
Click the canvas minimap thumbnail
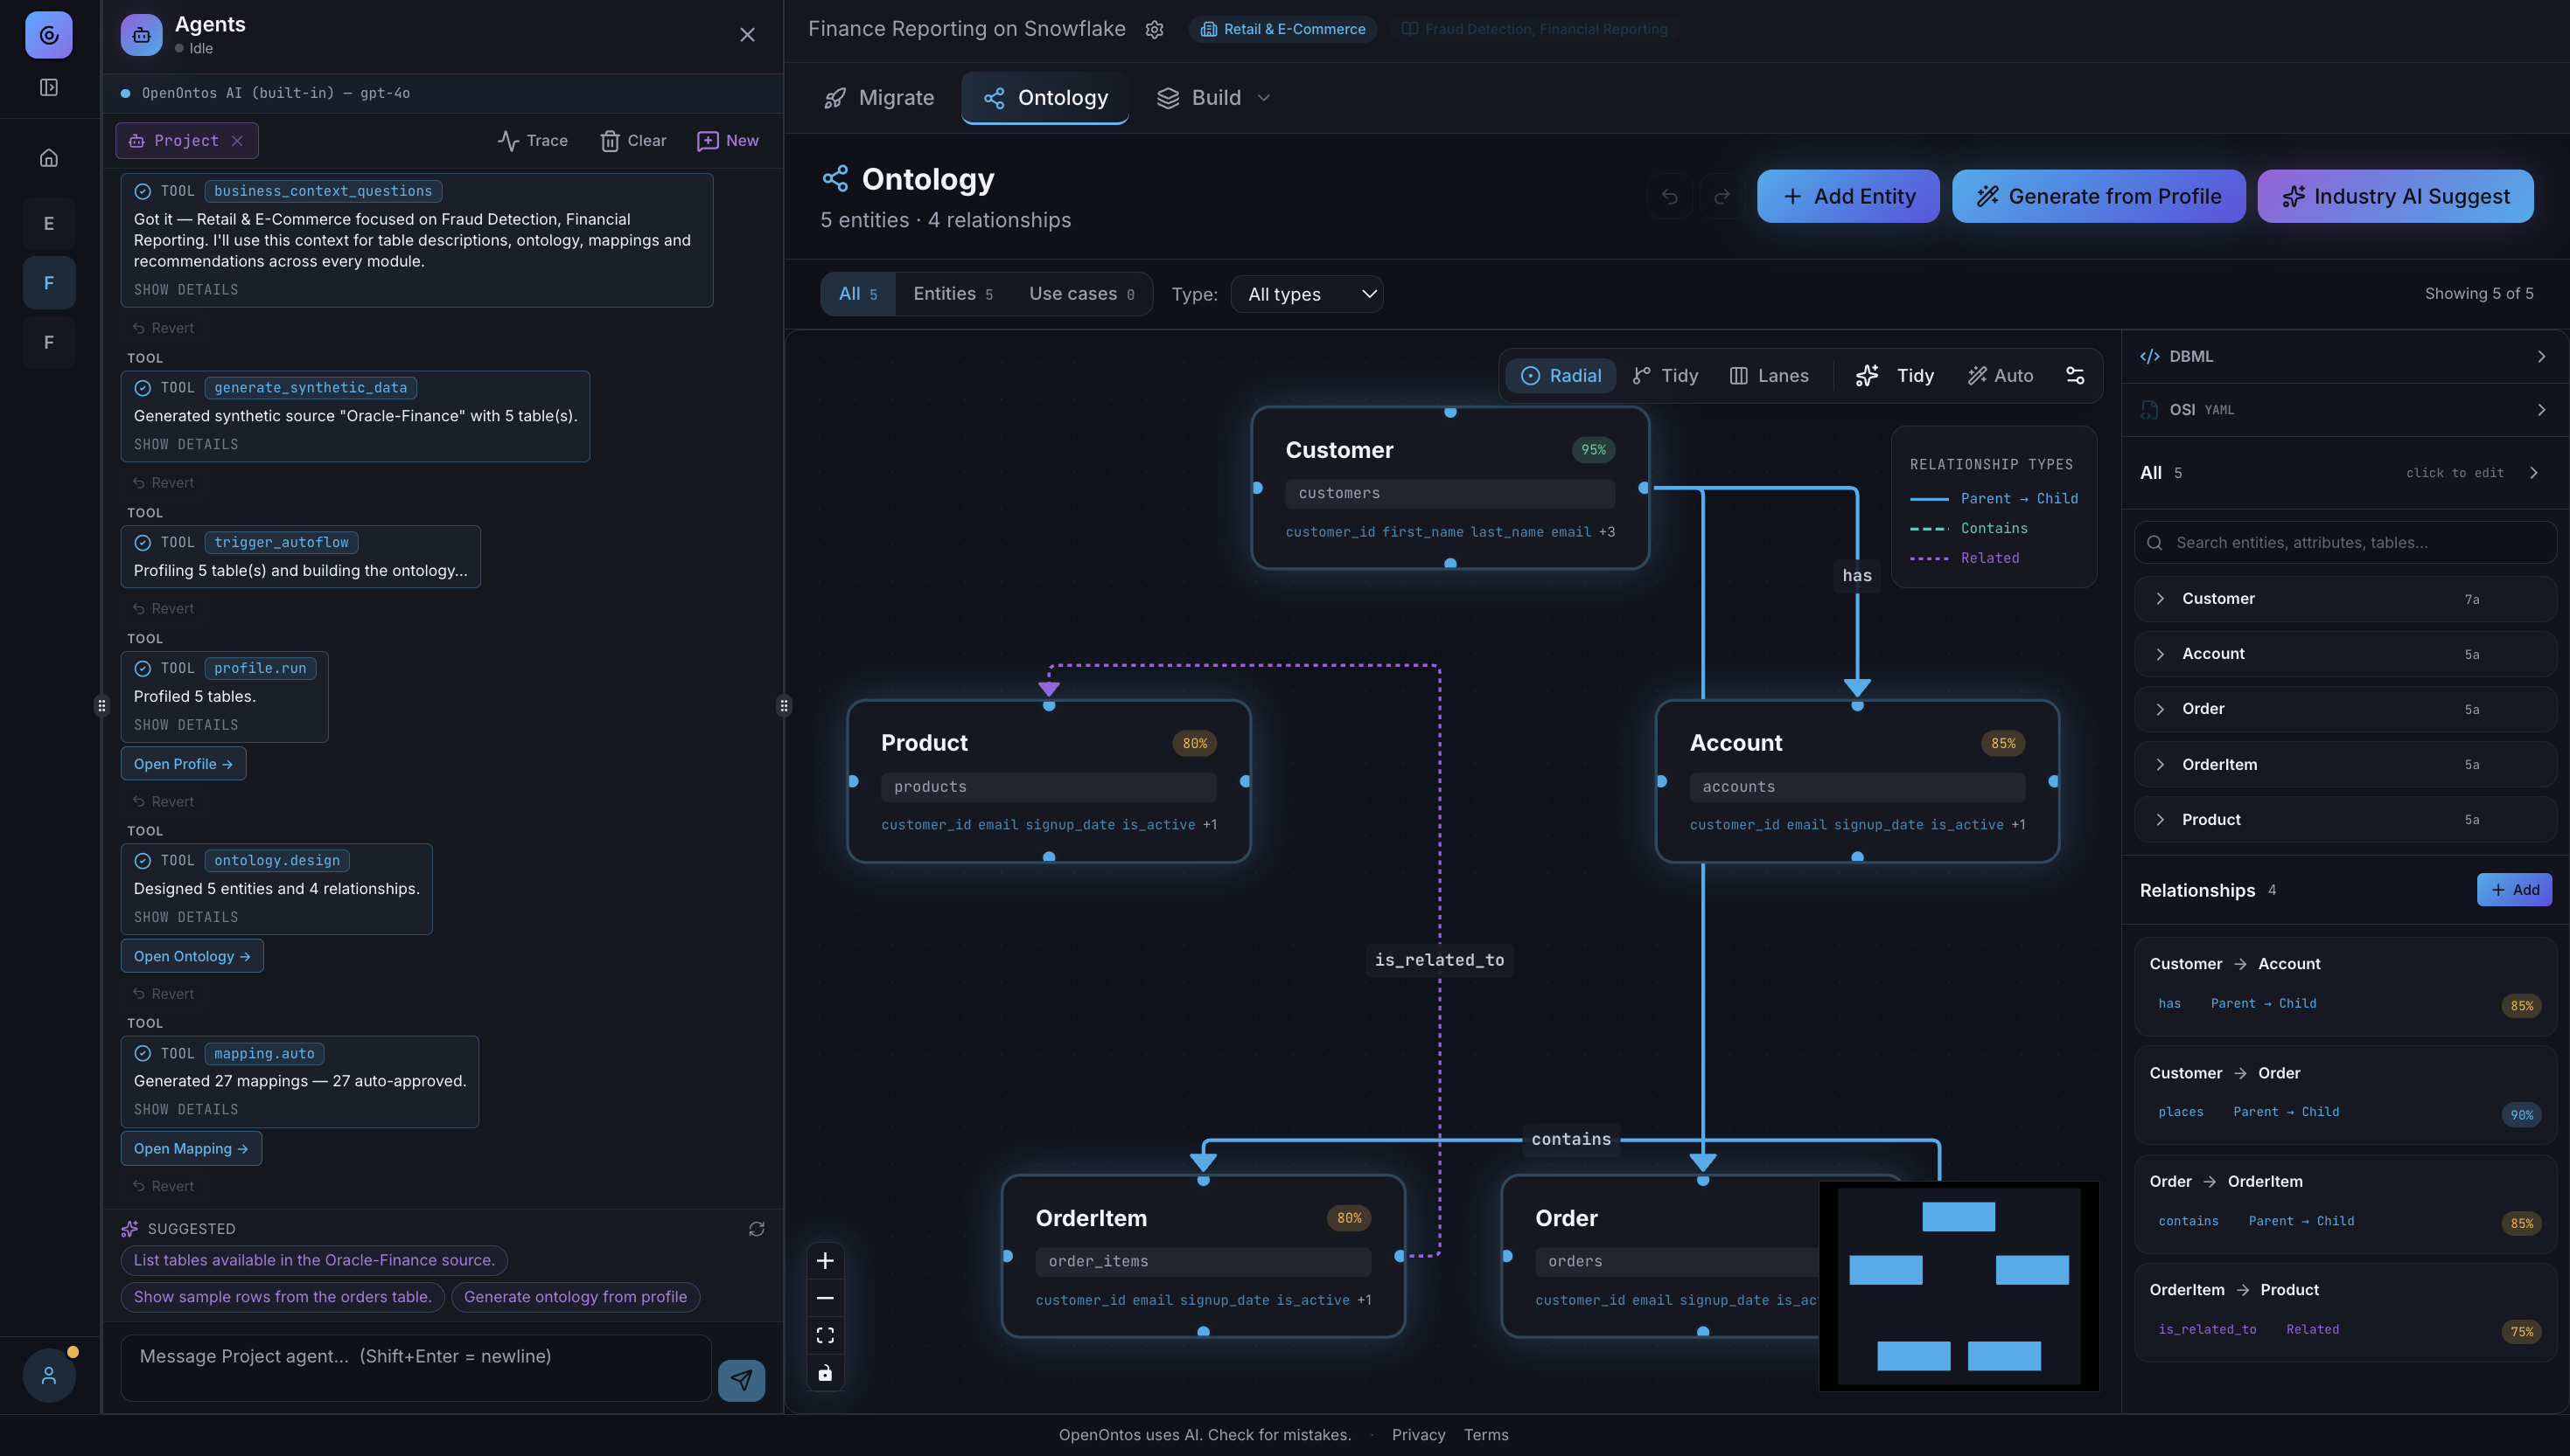click(1959, 1287)
